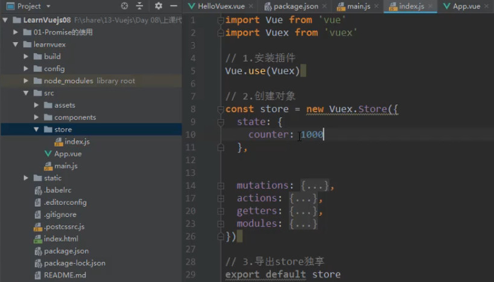Click the counter value 1000

[312, 135]
